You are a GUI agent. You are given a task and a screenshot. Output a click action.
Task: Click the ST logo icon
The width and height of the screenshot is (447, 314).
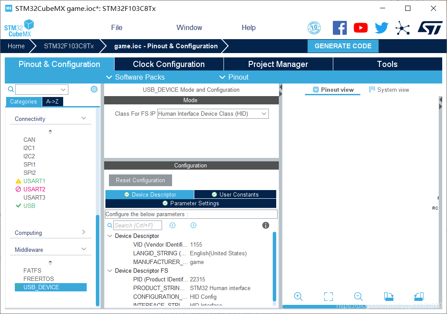430,28
